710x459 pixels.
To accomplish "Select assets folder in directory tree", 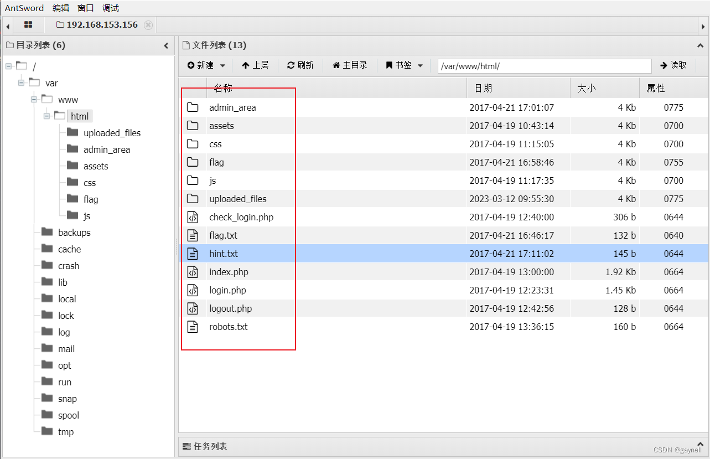I will (96, 166).
